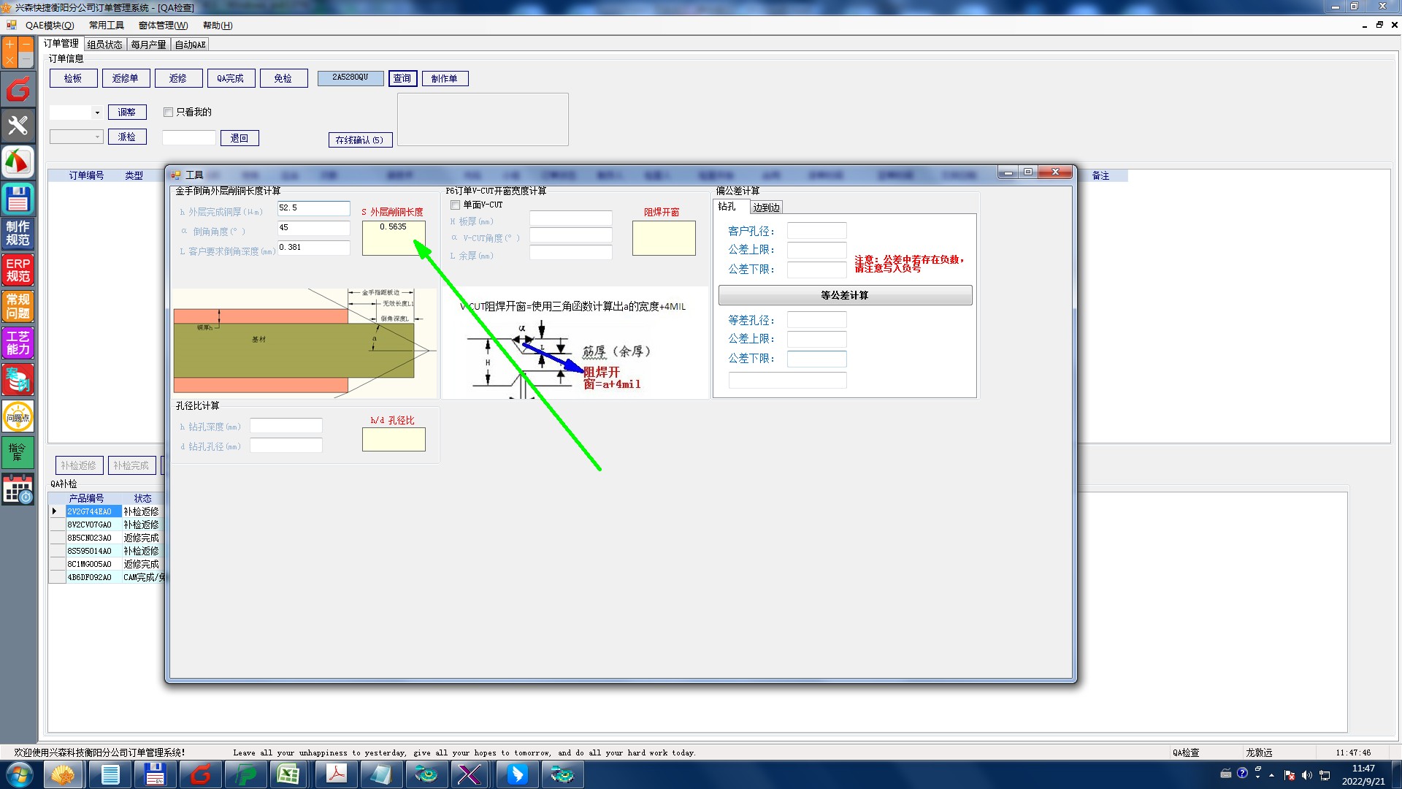This screenshot has height=789, width=1402.
Task: Click the calendar with clock sidebar icon
Action: (x=18, y=489)
